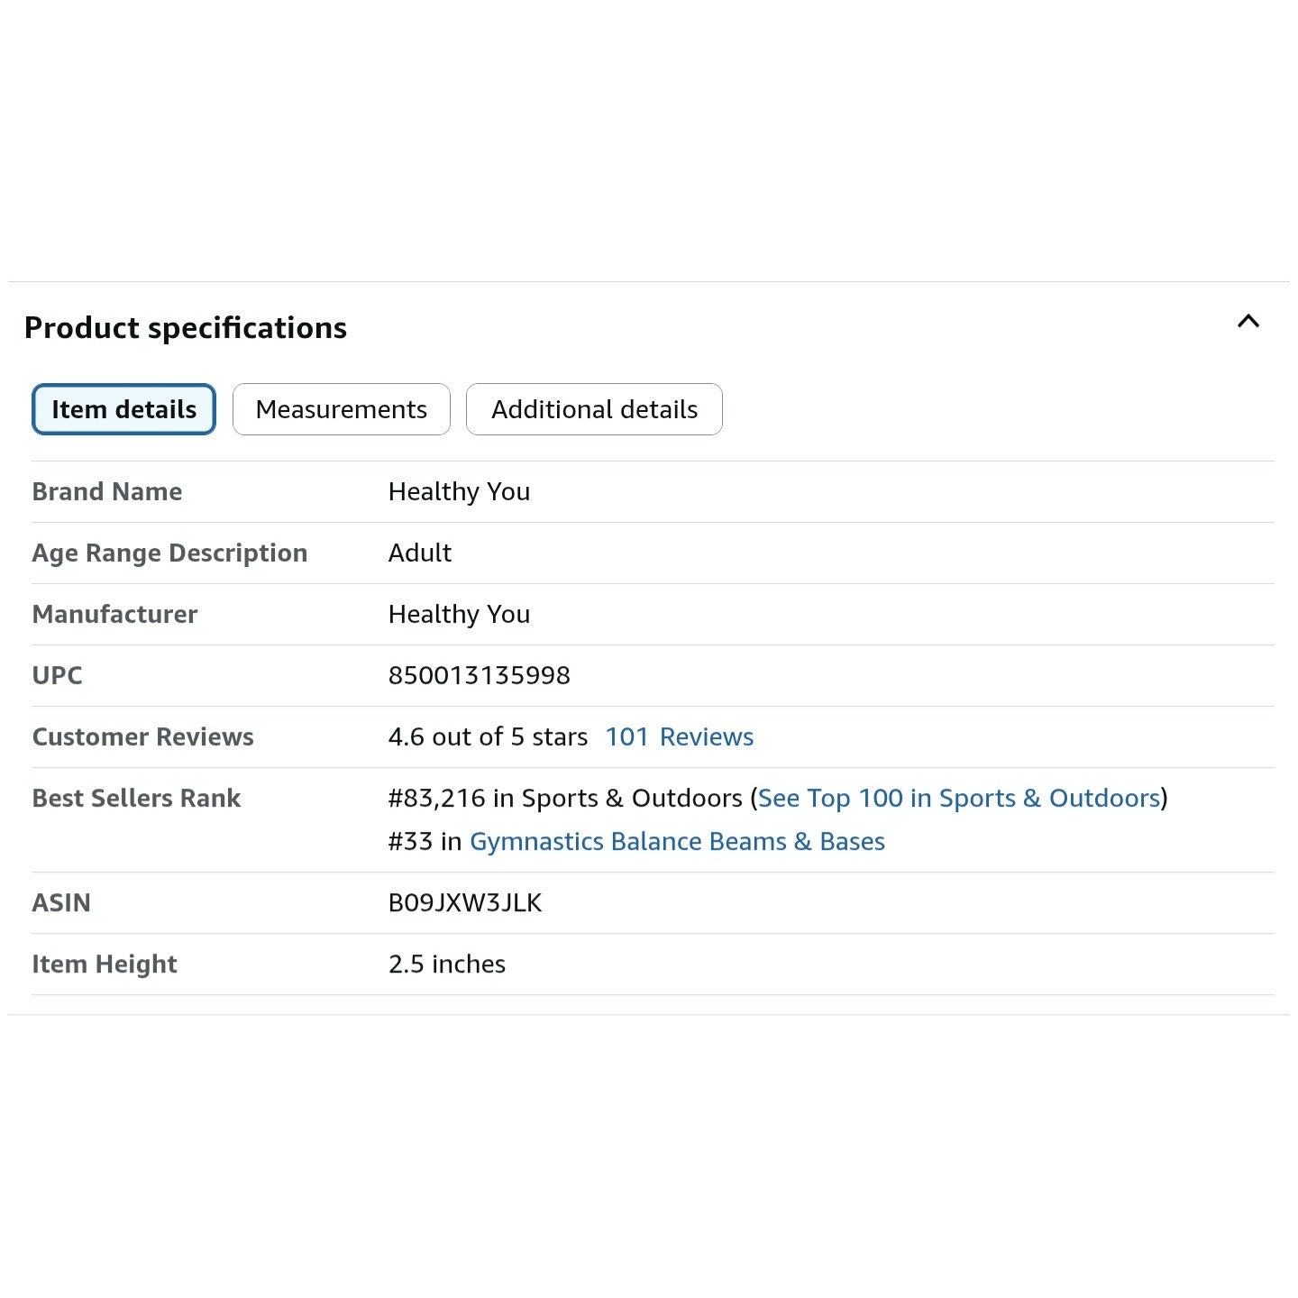Click the Age Range Description label
This screenshot has height=1298, width=1298.
(169, 553)
